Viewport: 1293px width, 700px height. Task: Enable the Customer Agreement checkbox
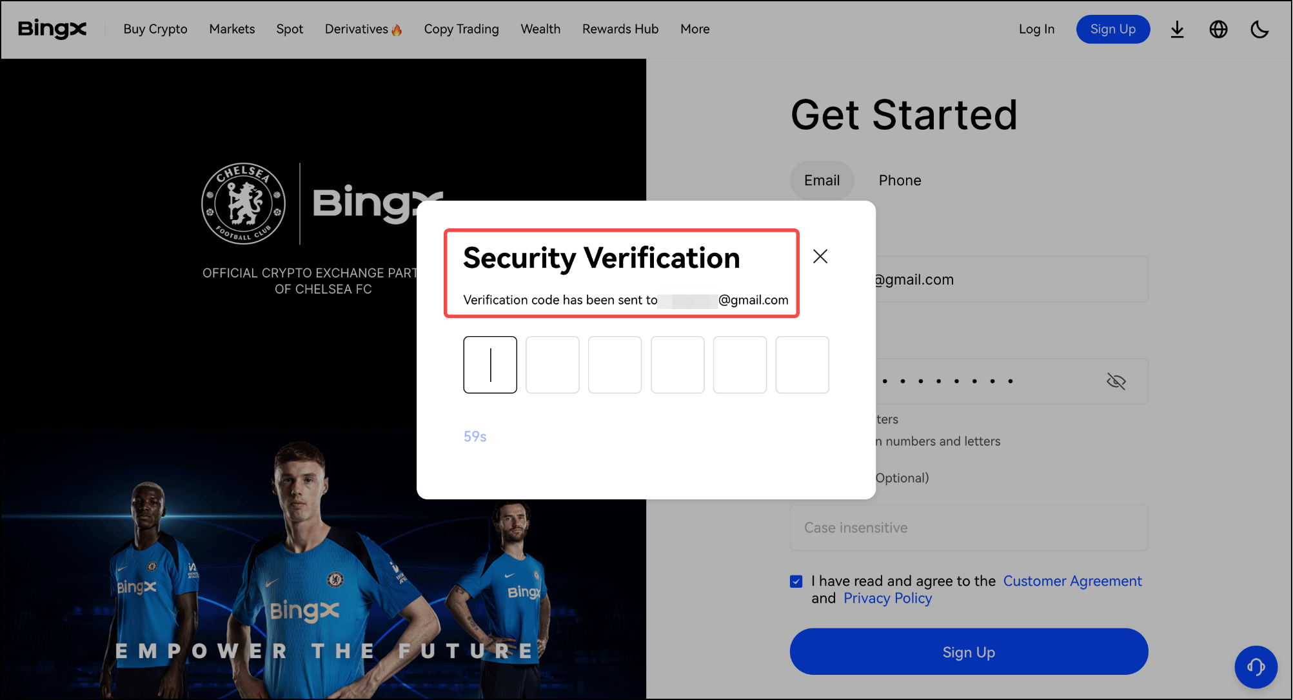[796, 581]
